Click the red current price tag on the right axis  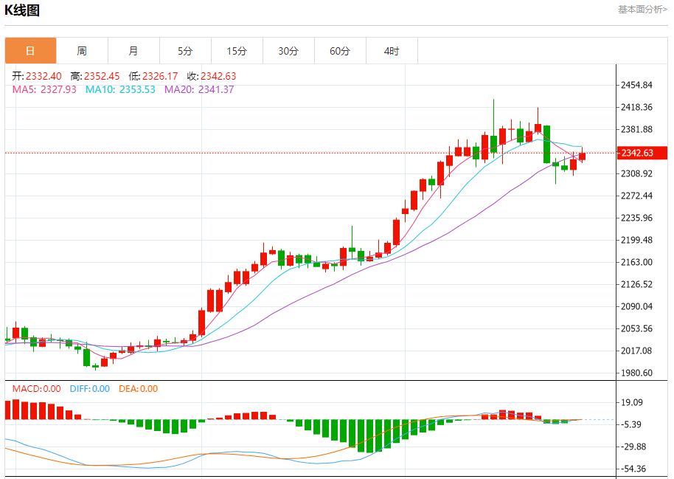click(636, 153)
